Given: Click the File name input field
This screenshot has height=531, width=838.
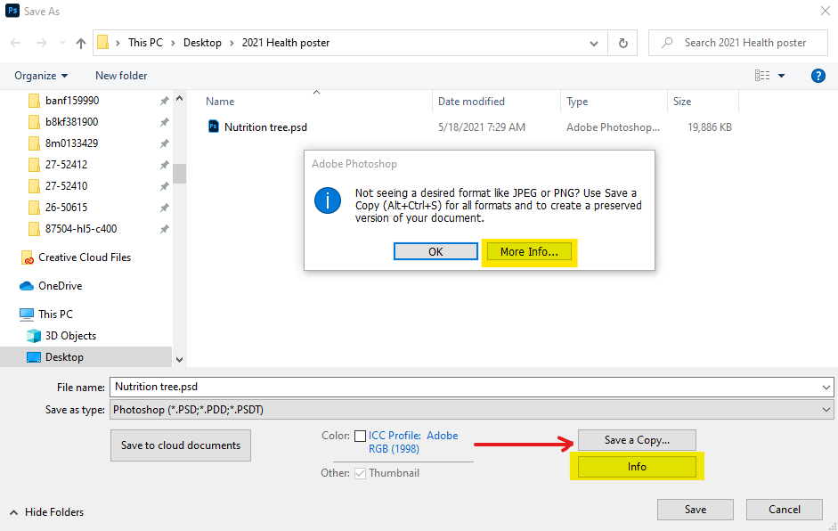Looking at the screenshot, I should [464, 387].
